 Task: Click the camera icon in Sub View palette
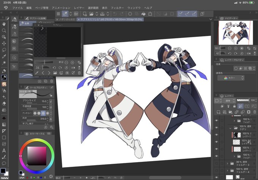pyautogui.click(x=67, y=73)
